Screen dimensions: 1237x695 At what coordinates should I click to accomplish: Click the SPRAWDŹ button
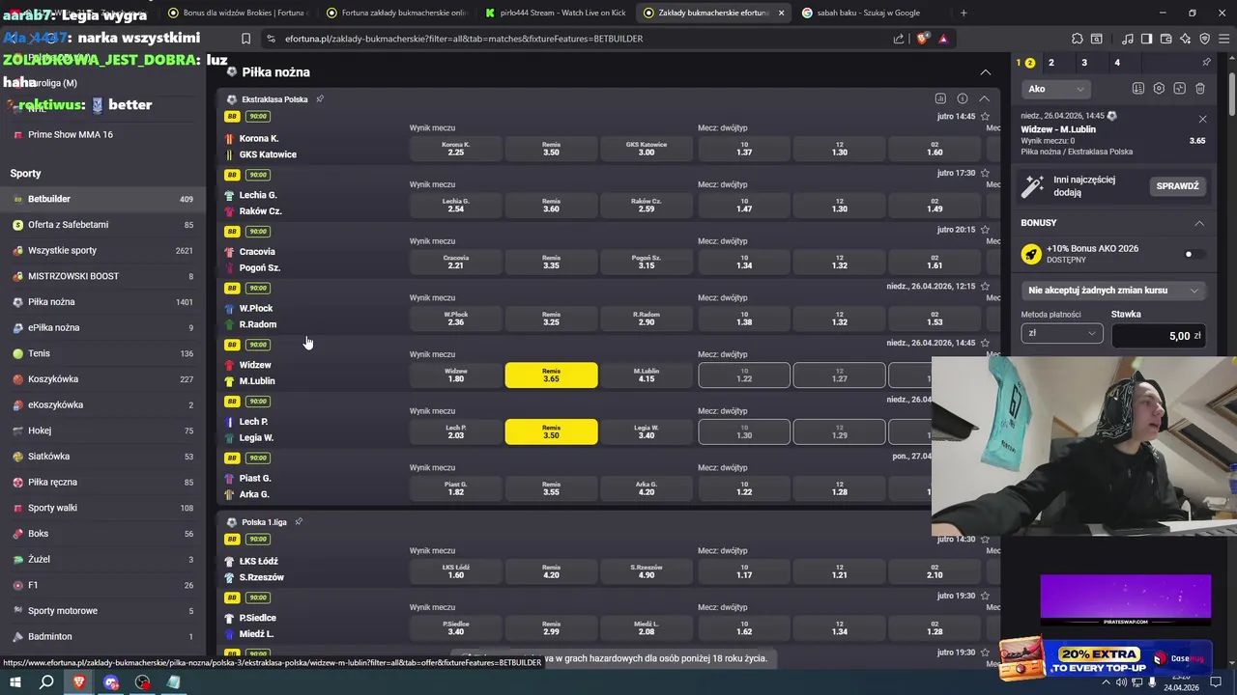tap(1177, 186)
